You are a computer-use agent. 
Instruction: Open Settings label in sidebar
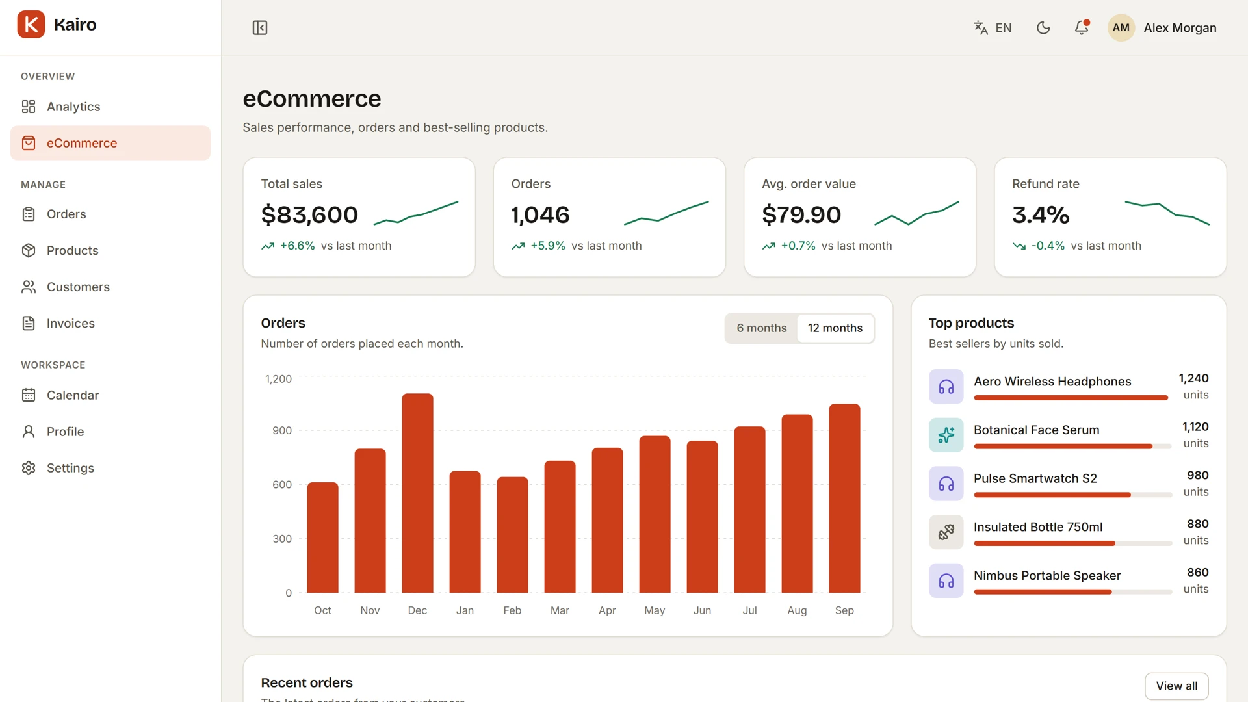click(x=70, y=468)
